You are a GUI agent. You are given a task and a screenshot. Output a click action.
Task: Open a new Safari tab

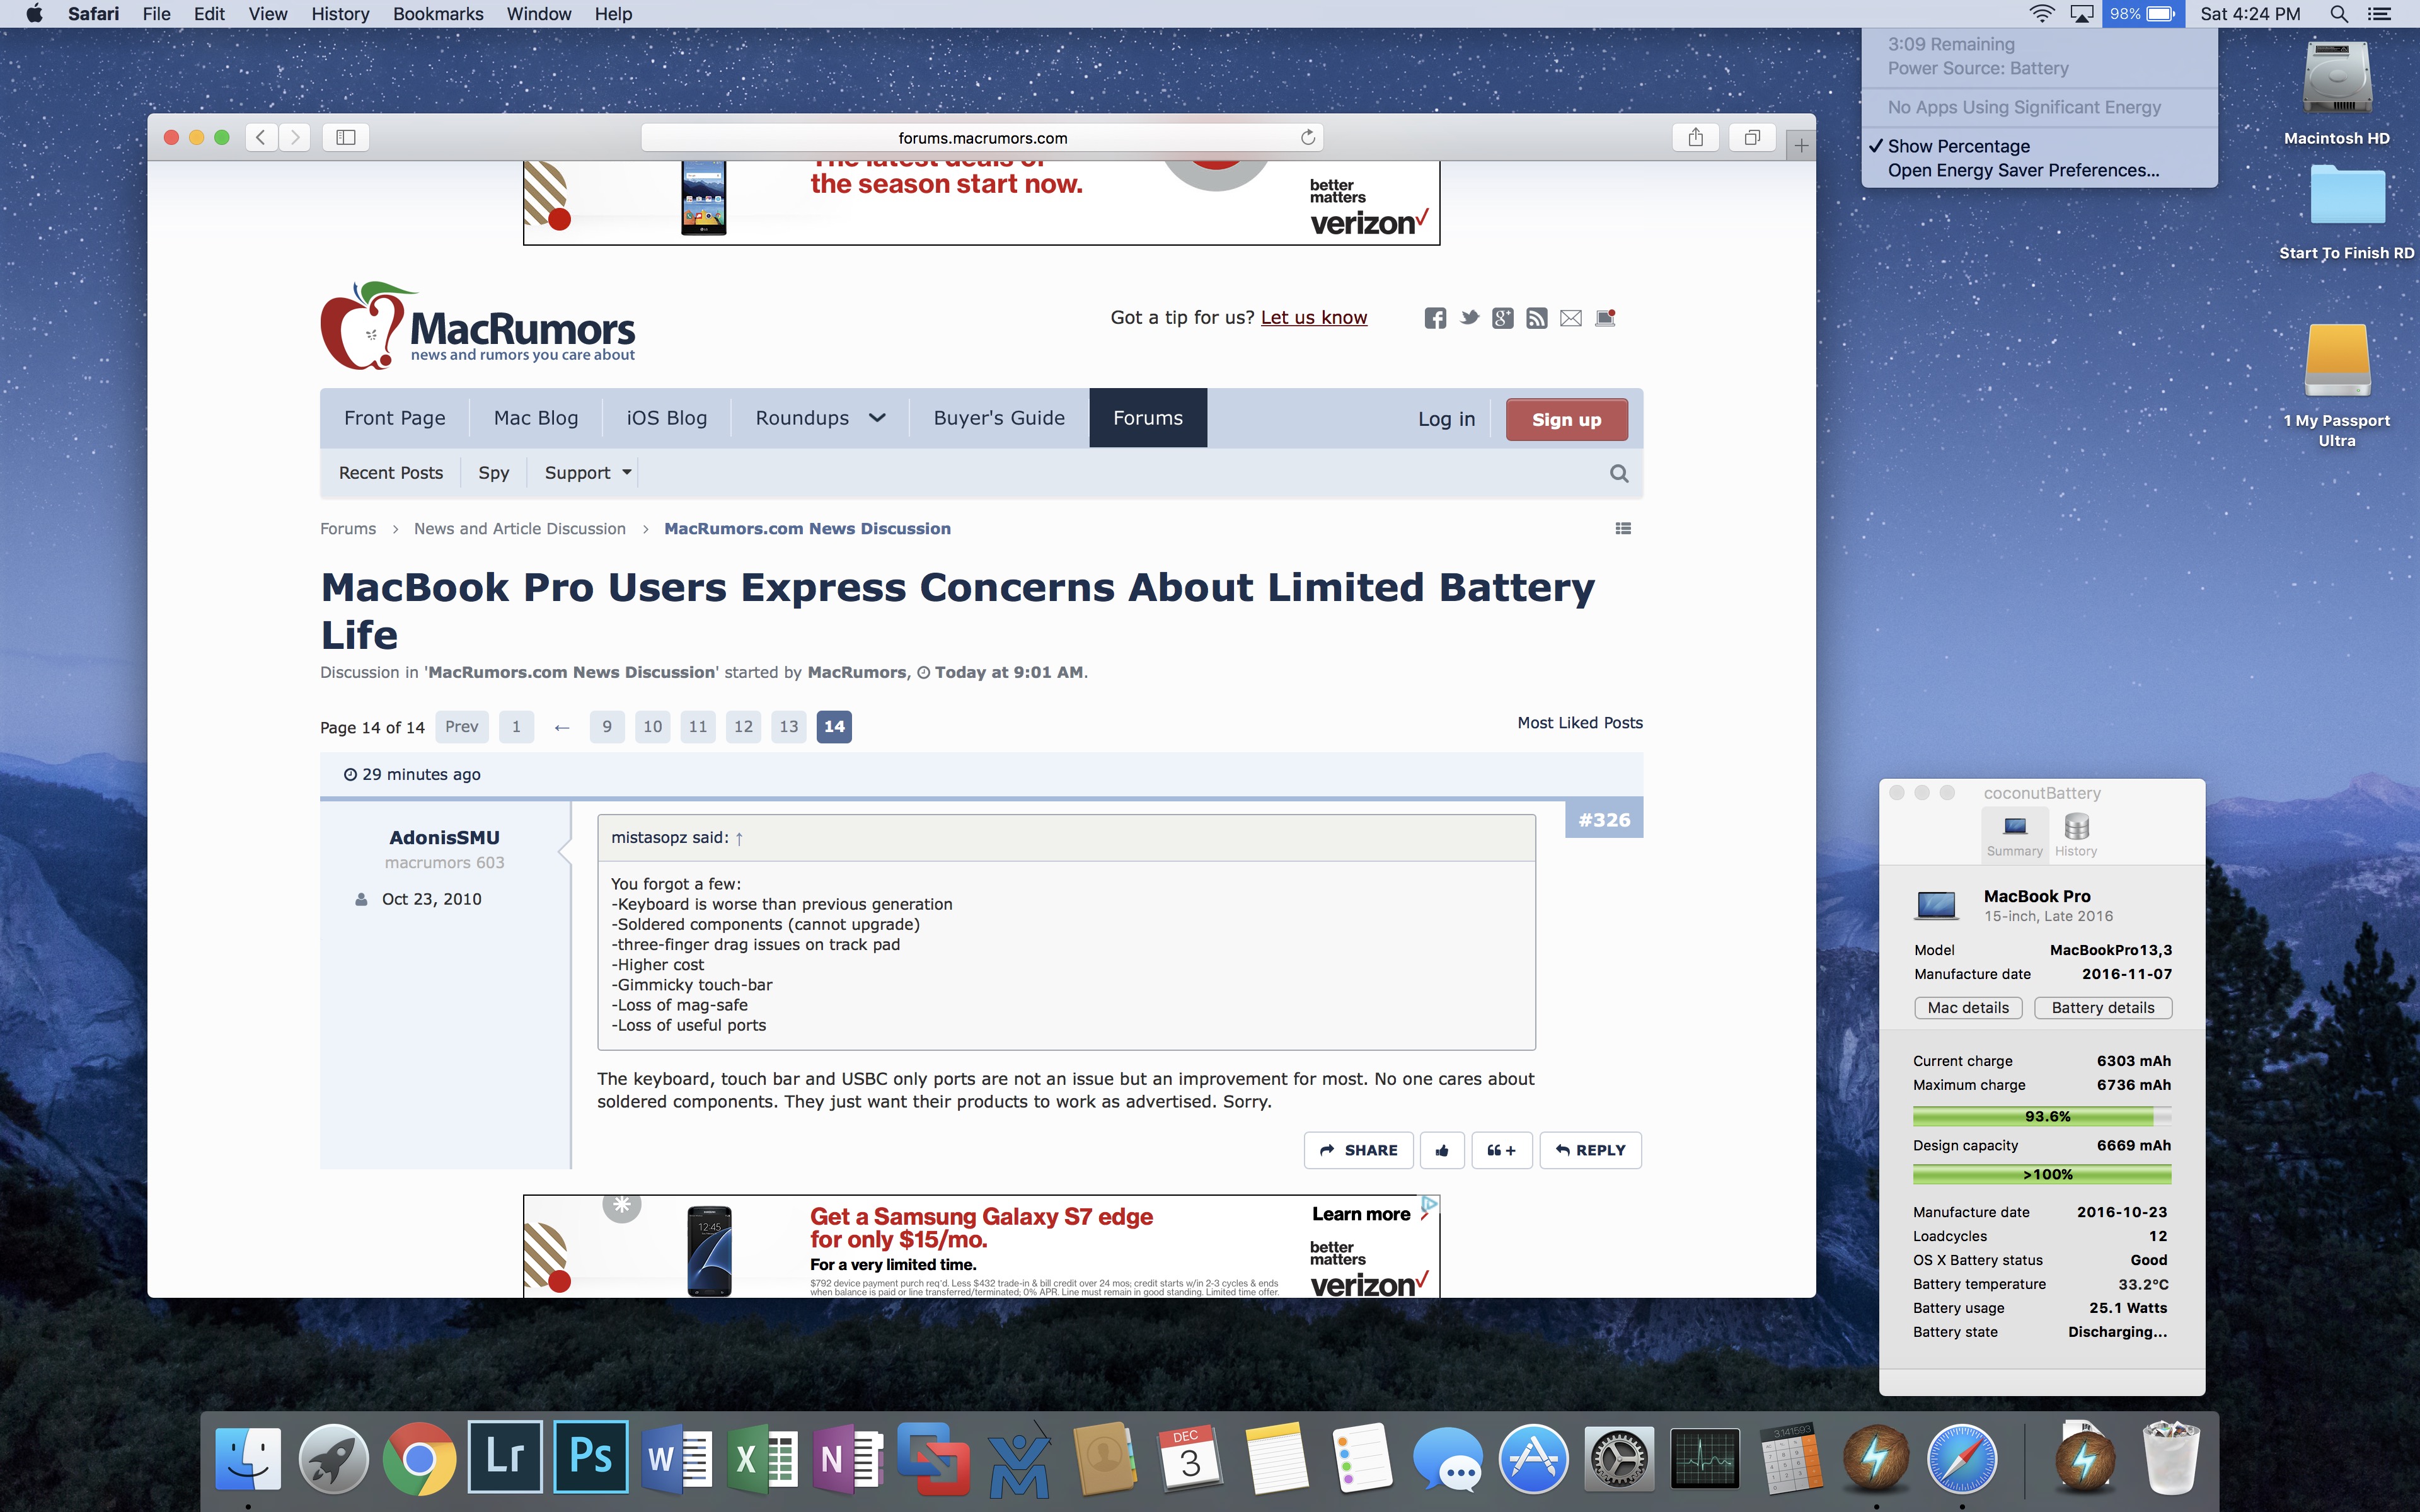1800,146
